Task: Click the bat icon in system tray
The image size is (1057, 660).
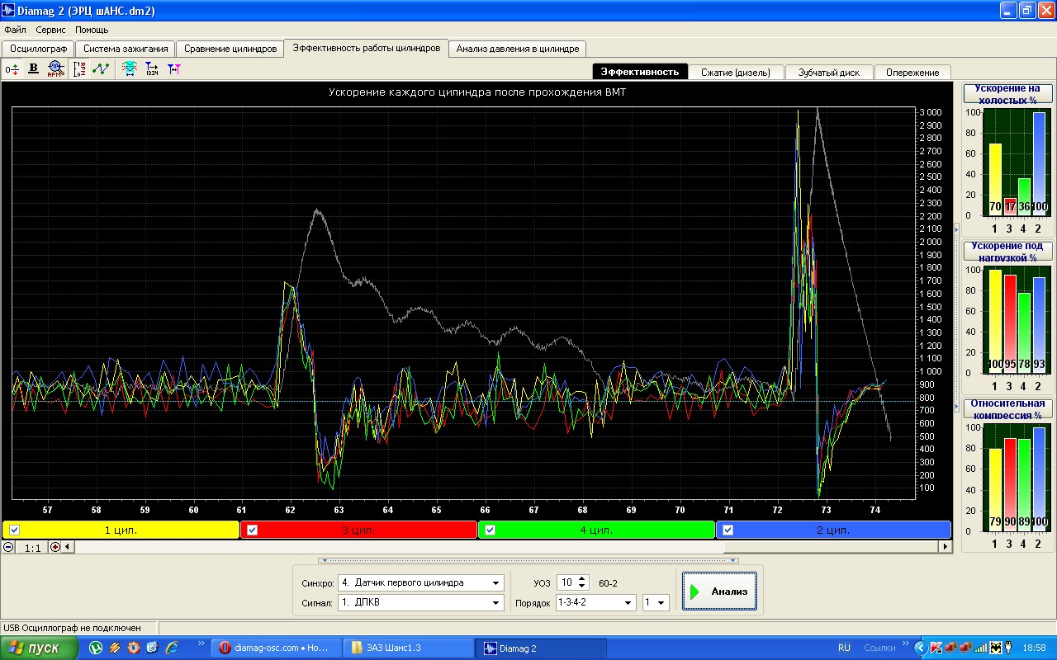Action: tap(995, 648)
